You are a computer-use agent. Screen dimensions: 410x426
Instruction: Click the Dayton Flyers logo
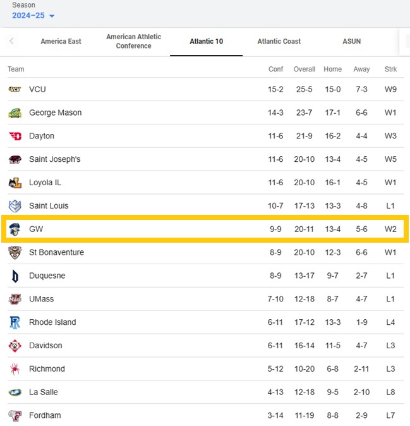coord(15,137)
